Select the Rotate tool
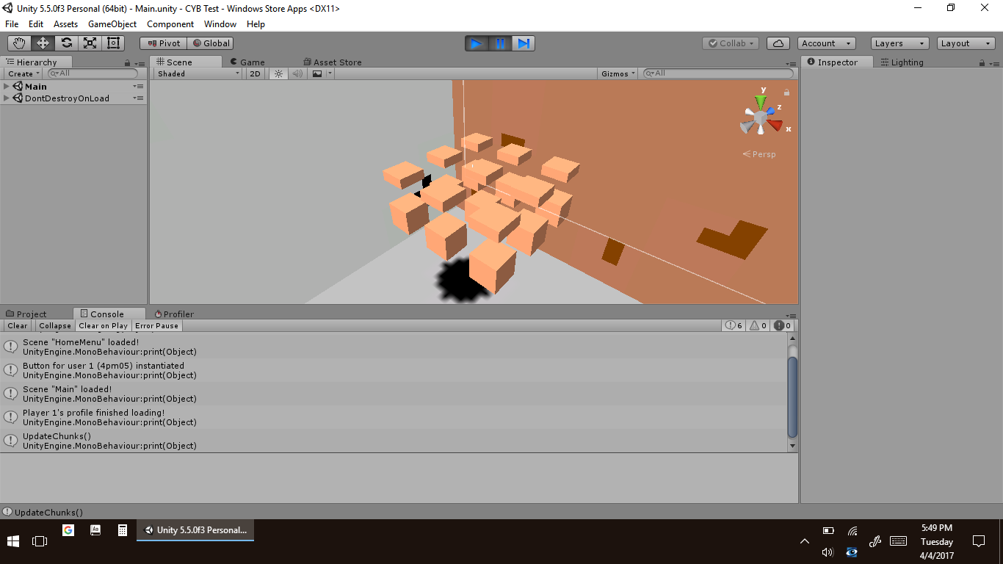Viewport: 1003px width, 564px height. (66, 43)
